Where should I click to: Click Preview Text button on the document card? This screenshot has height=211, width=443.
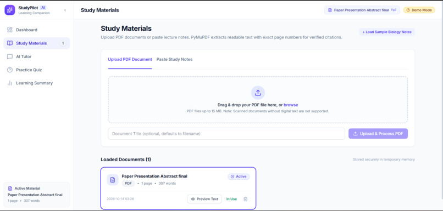(204, 199)
